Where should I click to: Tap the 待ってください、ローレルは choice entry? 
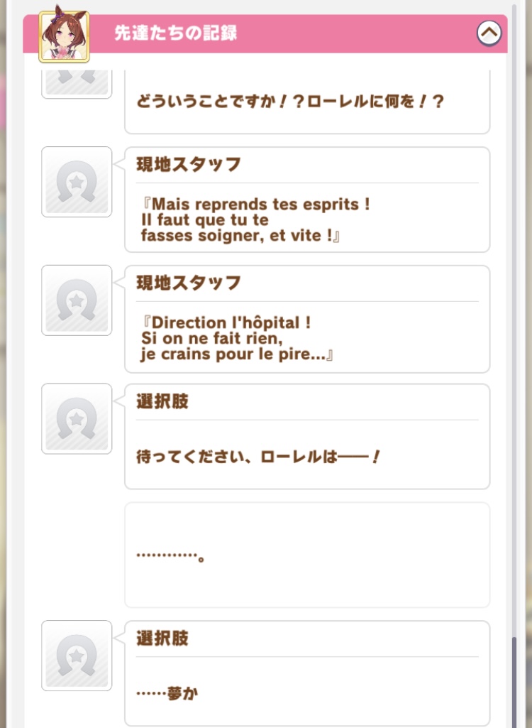306,436
